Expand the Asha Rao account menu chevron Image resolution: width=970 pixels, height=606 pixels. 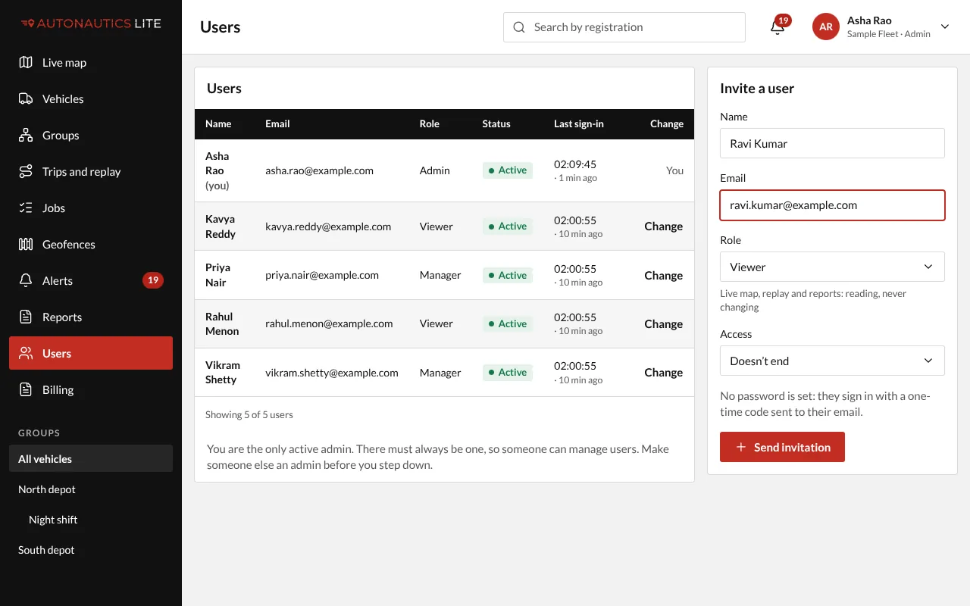945,27
